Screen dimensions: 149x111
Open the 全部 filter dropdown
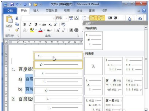pos(89,23)
